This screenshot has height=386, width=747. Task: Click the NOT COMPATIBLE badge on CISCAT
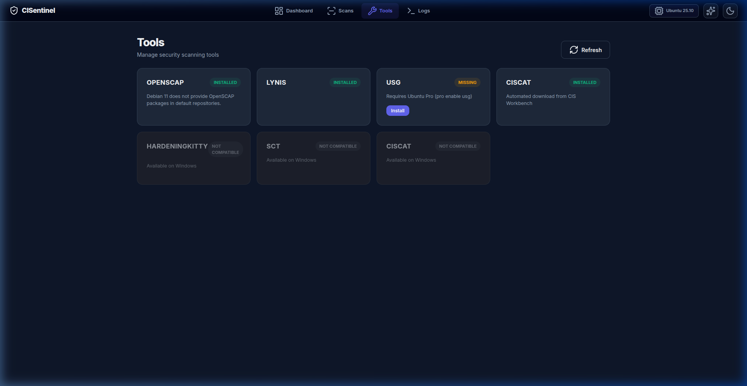tap(458, 146)
